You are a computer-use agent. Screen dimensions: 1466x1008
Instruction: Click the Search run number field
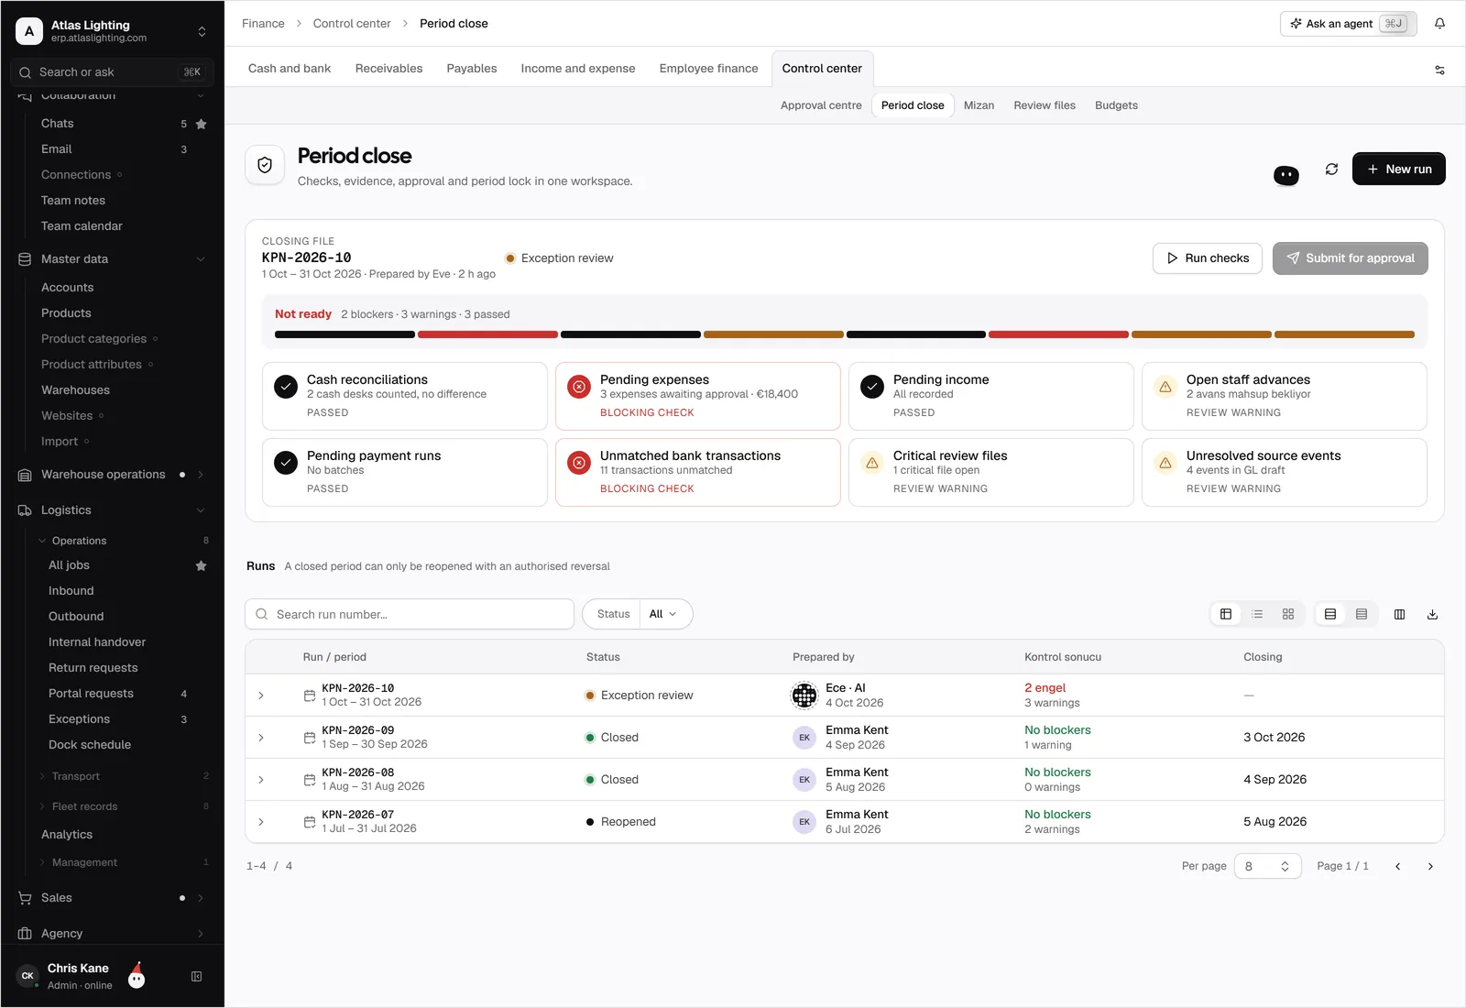coord(410,614)
